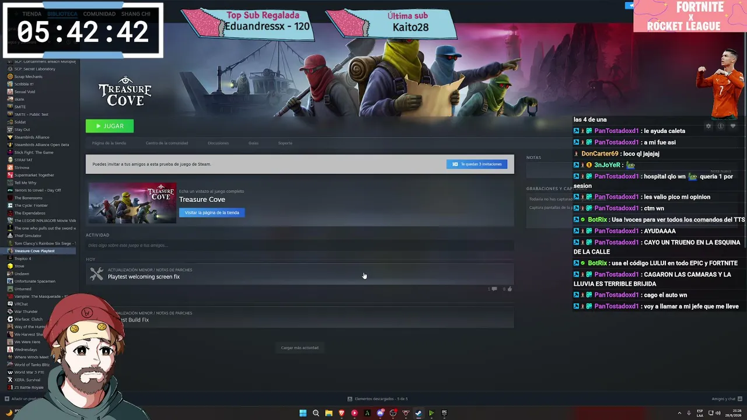Image resolution: width=747 pixels, height=420 pixels.
Task: Switch to the Discusiones tab
Action: 218,143
